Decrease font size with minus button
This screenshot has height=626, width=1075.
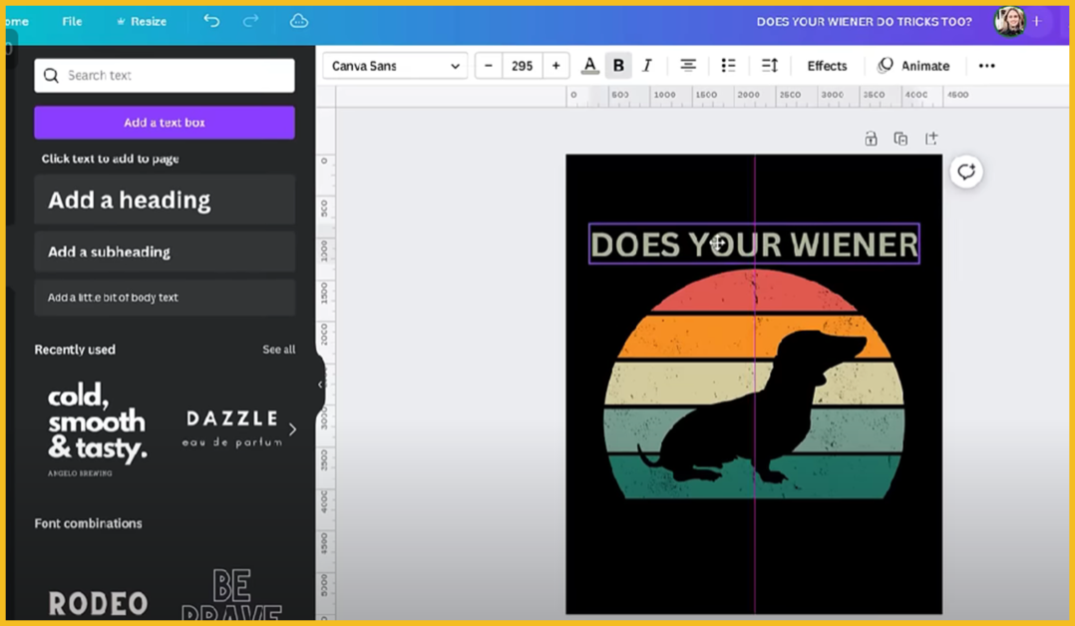click(x=489, y=66)
